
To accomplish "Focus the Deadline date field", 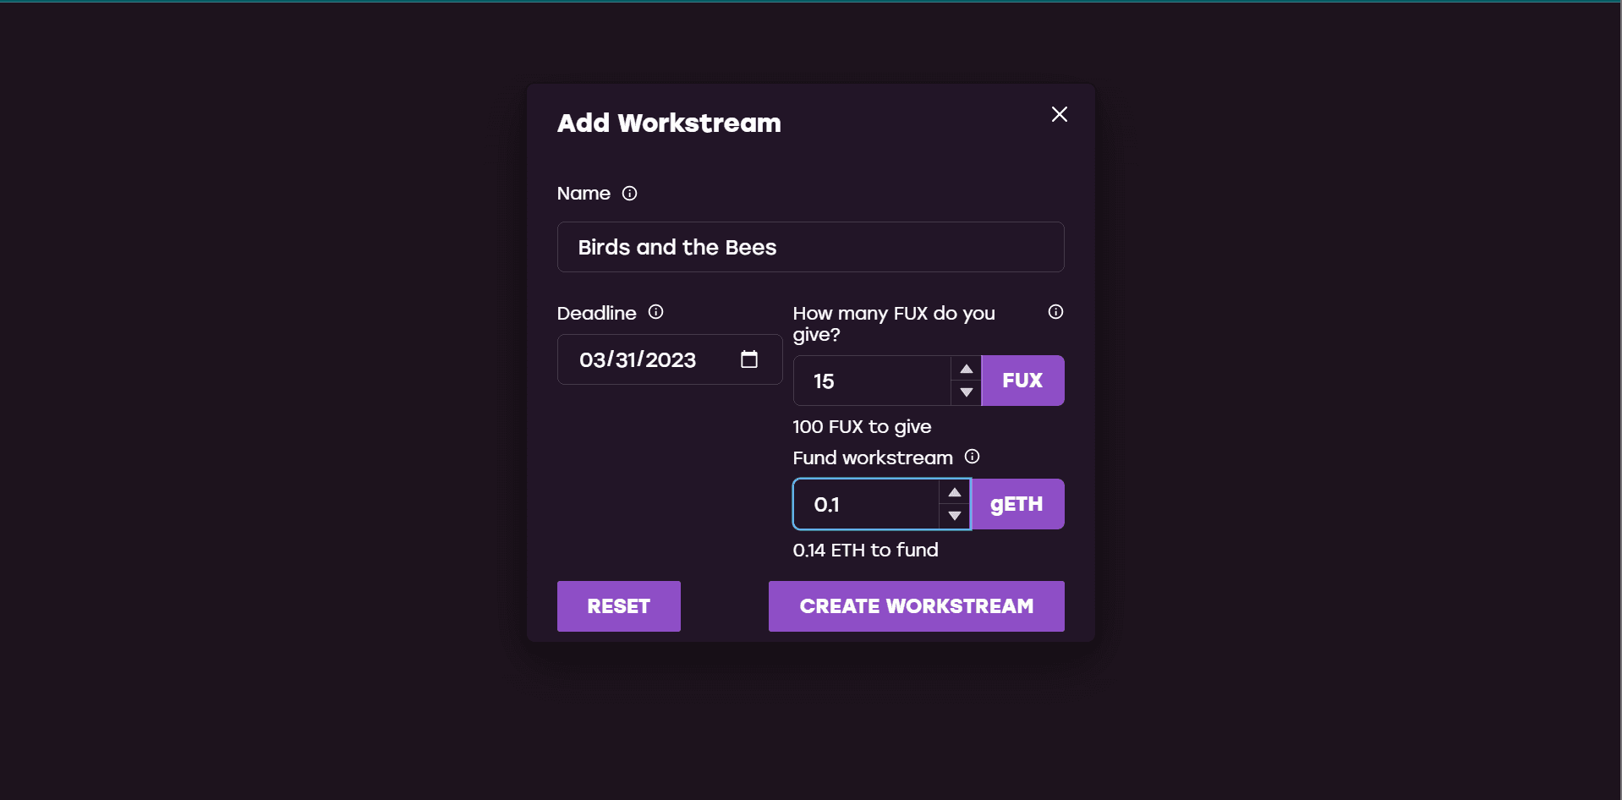I will tap(670, 359).
